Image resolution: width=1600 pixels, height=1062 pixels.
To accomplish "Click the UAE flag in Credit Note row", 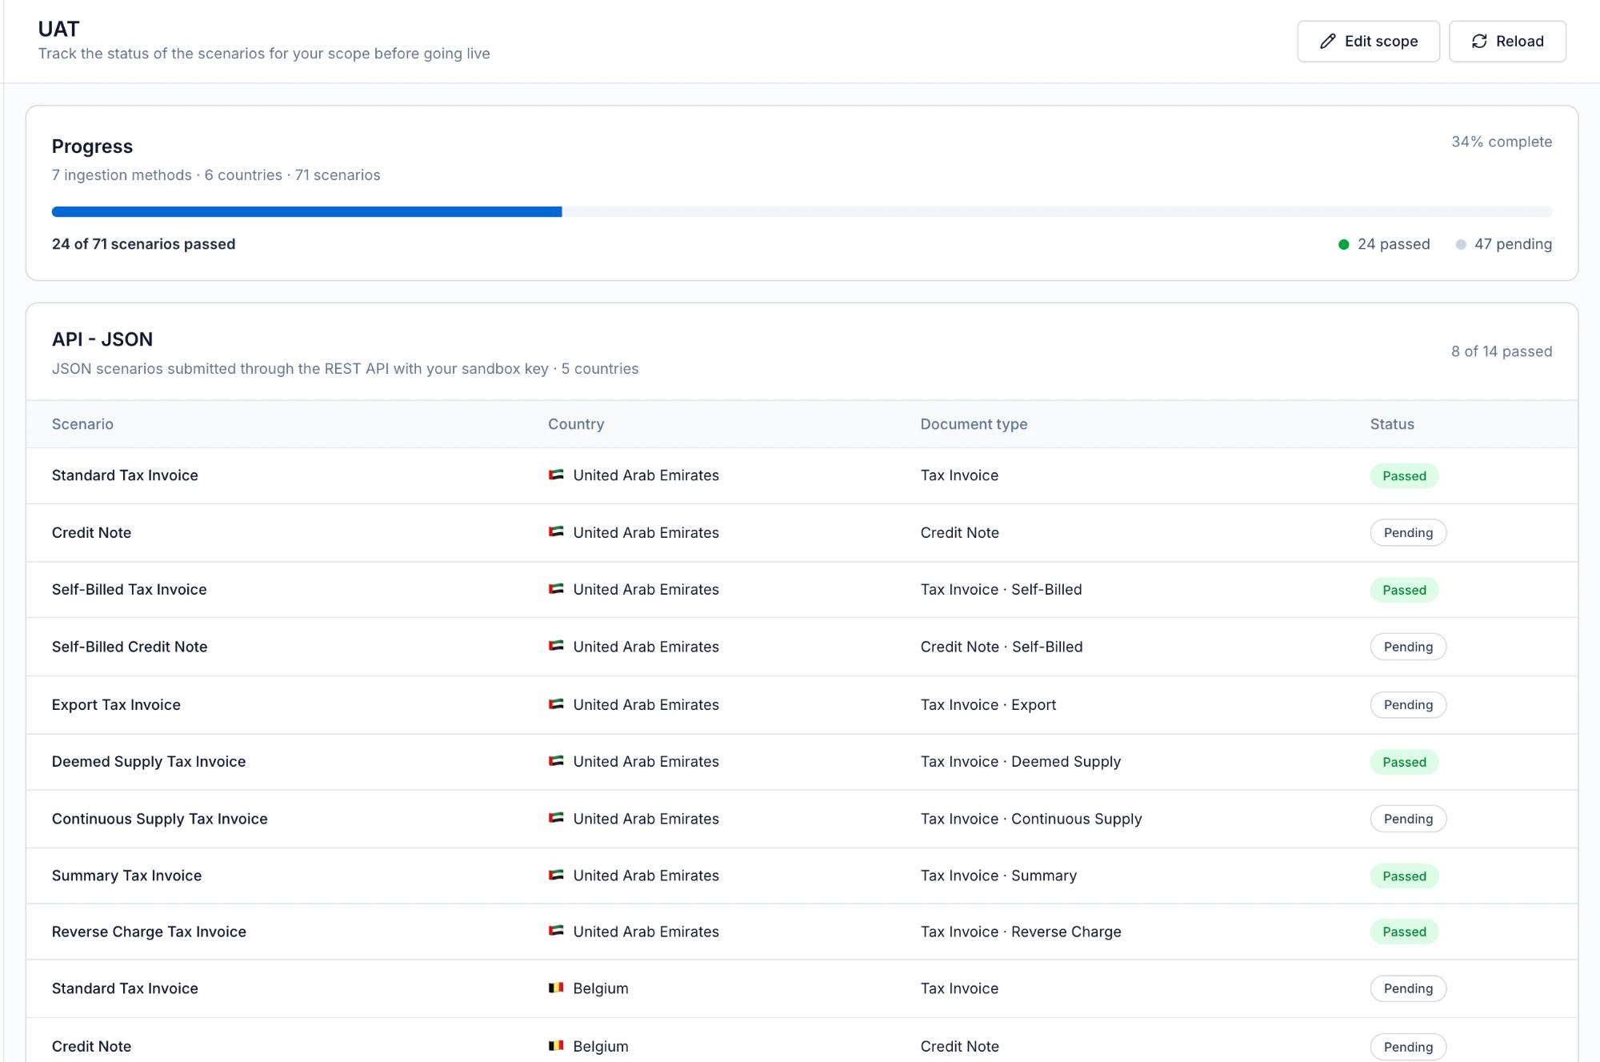I will [556, 532].
